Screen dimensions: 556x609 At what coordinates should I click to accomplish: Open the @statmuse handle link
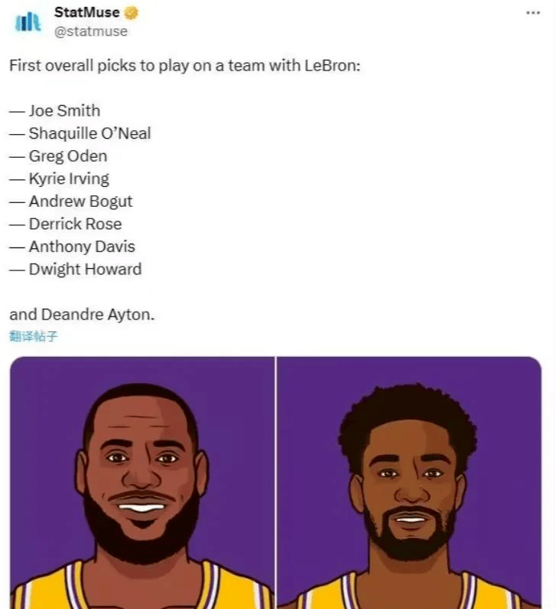tap(91, 31)
